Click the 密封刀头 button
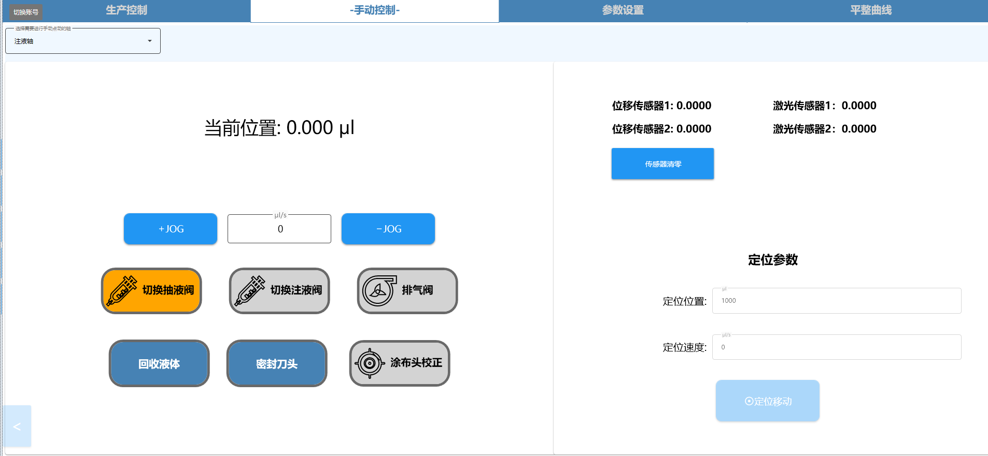 pos(277,363)
